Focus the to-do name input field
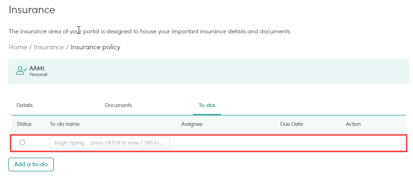The height and width of the screenshot is (184, 413). [110, 143]
